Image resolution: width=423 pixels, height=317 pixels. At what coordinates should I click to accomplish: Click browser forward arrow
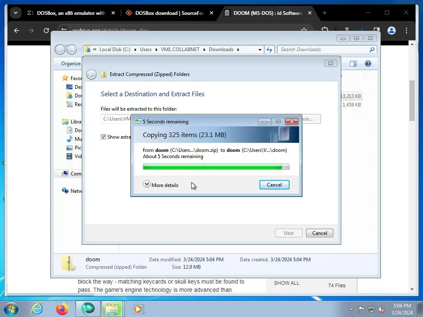[x=31, y=31]
